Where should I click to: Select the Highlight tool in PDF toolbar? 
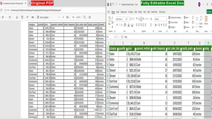click(x=3, y=17)
